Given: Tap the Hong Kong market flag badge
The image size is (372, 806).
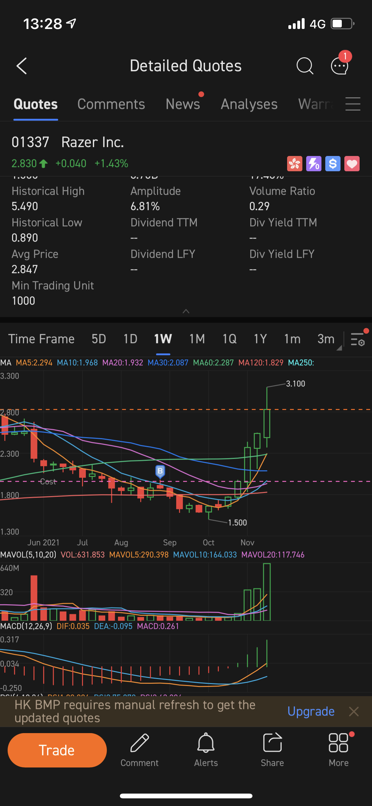Looking at the screenshot, I should coord(295,164).
